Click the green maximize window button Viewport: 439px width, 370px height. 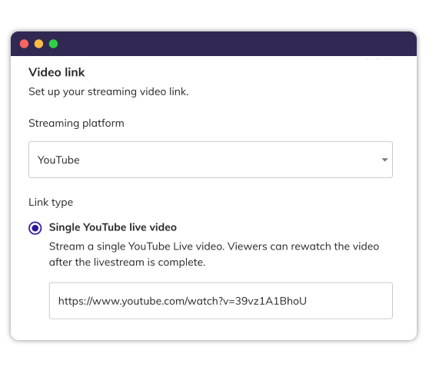pos(53,44)
